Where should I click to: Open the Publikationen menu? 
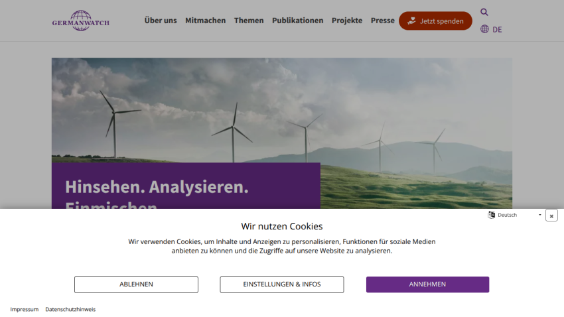297,21
